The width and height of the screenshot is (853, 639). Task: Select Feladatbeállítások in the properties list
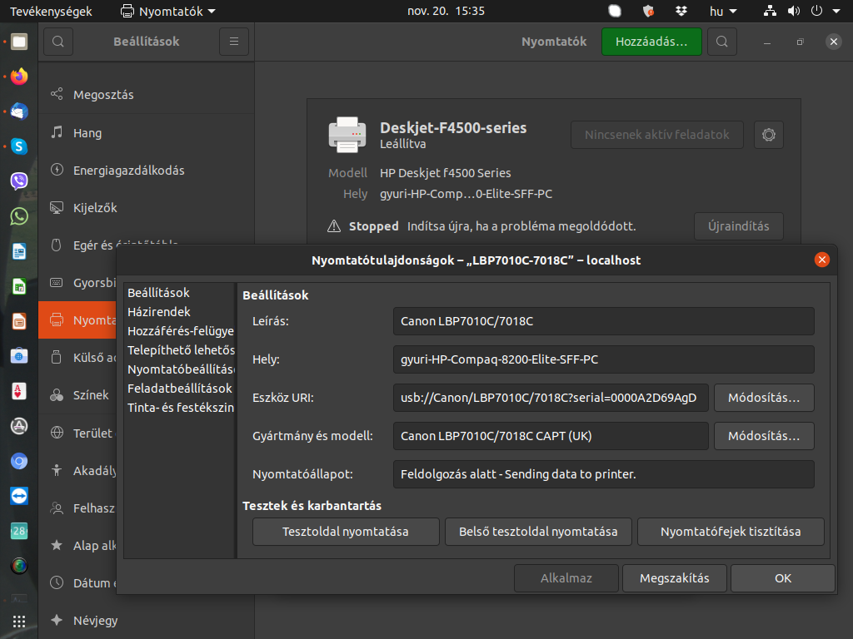pyautogui.click(x=180, y=389)
